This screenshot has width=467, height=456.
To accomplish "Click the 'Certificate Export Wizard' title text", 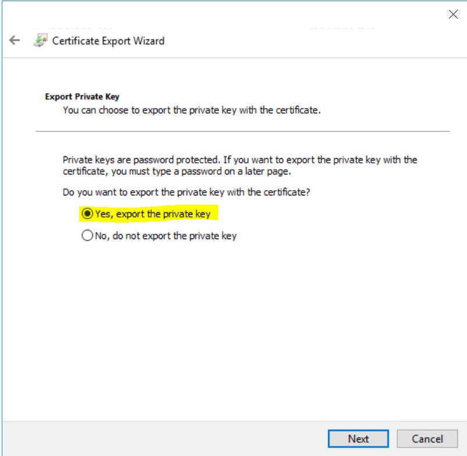I will [108, 41].
